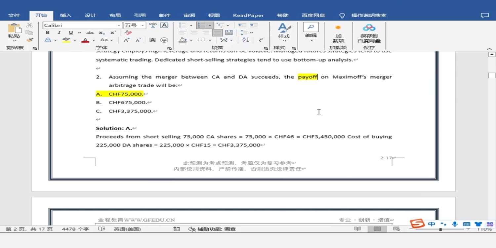Open the Calibri font name dropdown
Image resolution: width=496 pixels, height=248 pixels.
tap(119, 25)
